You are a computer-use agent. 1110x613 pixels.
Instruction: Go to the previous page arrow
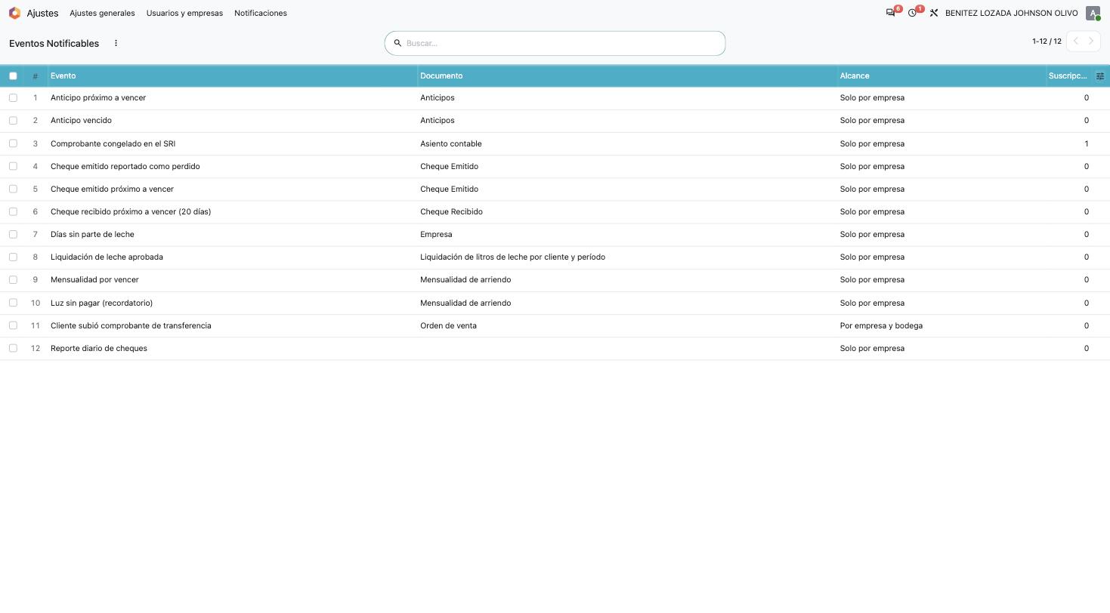click(1075, 42)
